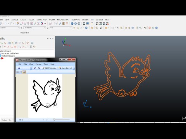Switch to the Art tab at bottom
Screen dimensions: 186x139
[x=10, y=120]
